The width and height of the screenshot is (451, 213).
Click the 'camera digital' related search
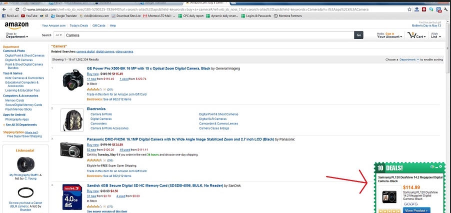point(85,51)
